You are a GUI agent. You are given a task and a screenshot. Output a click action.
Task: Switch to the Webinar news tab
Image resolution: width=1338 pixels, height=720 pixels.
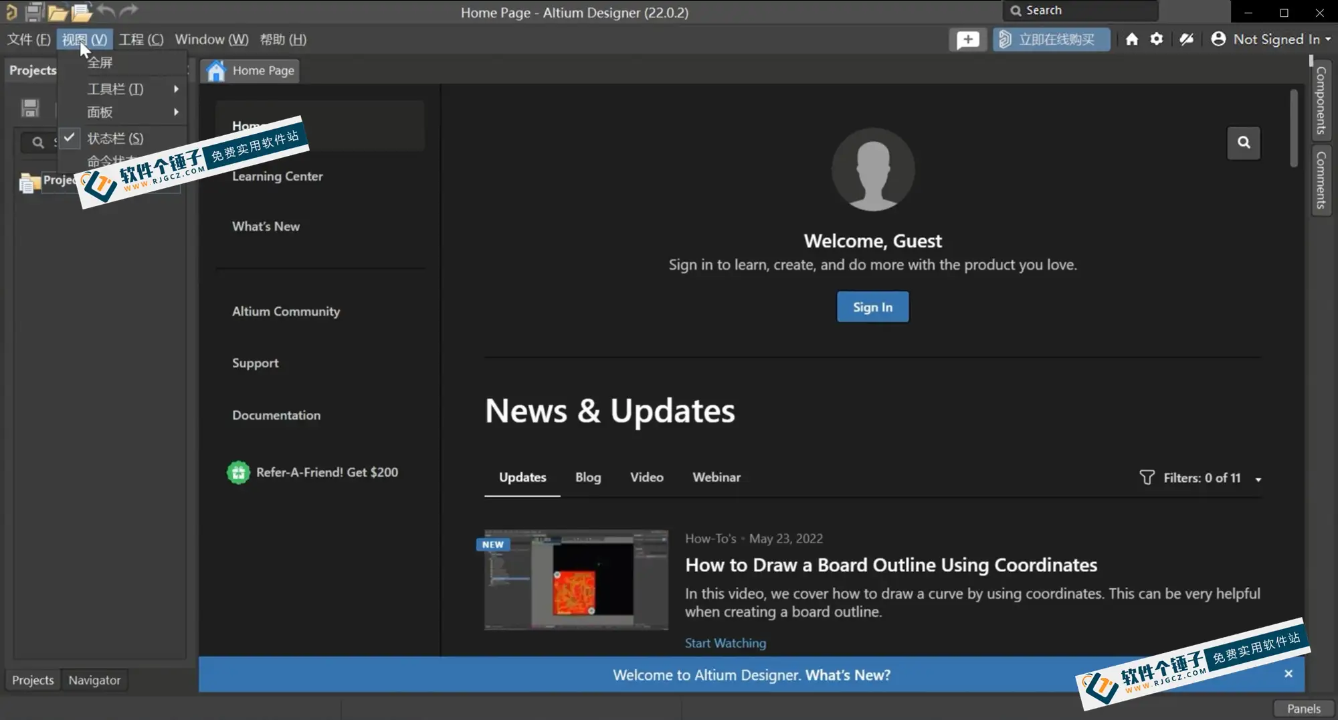[x=716, y=477]
